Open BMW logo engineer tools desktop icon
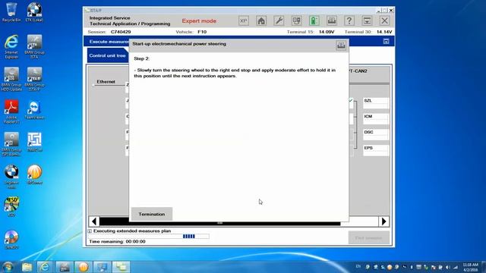 click(x=11, y=177)
